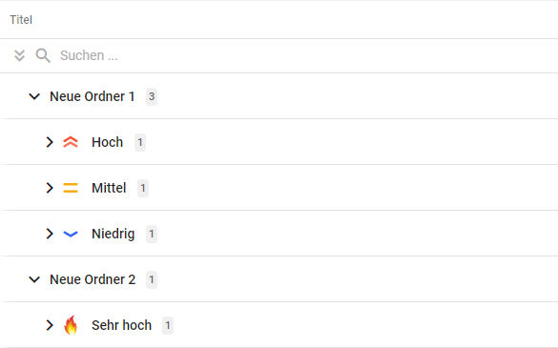558x348 pixels.
Task: Select the Neue Ordner 1 row label
Action: 93,96
